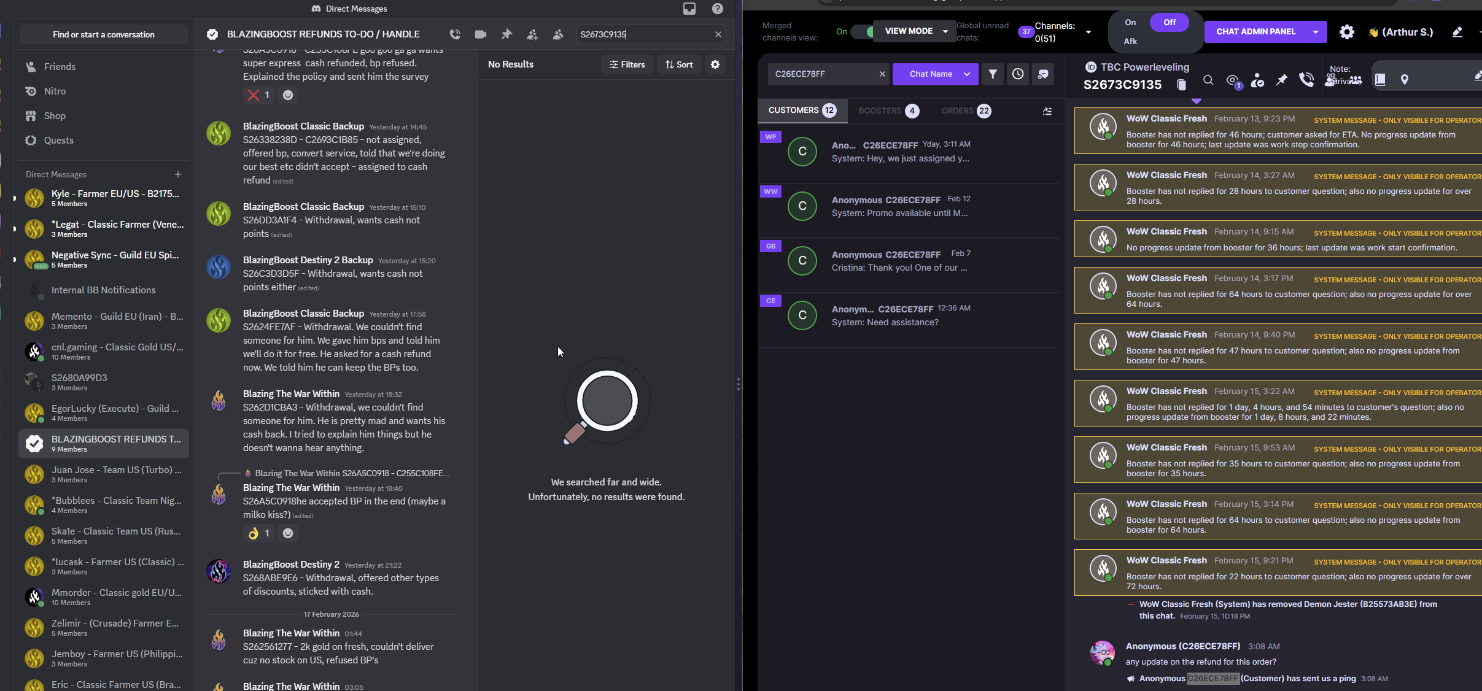Open Nitro page in Discord
The width and height of the screenshot is (1482, 691).
pyautogui.click(x=104, y=91)
